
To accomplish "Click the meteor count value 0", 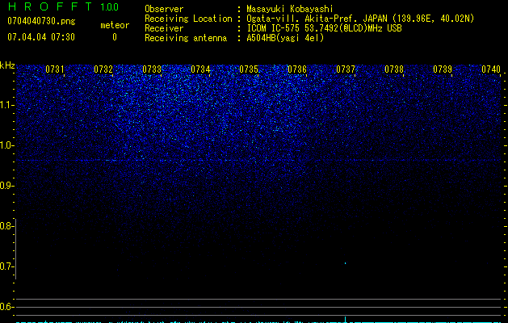I will coord(115,37).
